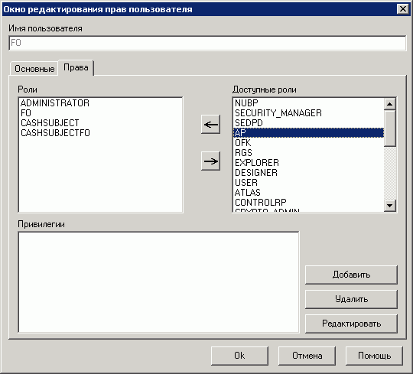Viewport: 413px width, 374px height.
Task: Click the left arrow button to assign role
Action: (x=210, y=124)
